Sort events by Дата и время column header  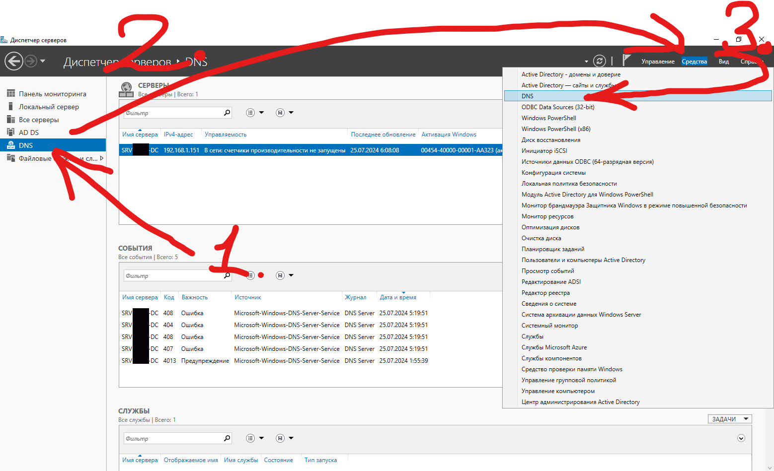click(398, 297)
